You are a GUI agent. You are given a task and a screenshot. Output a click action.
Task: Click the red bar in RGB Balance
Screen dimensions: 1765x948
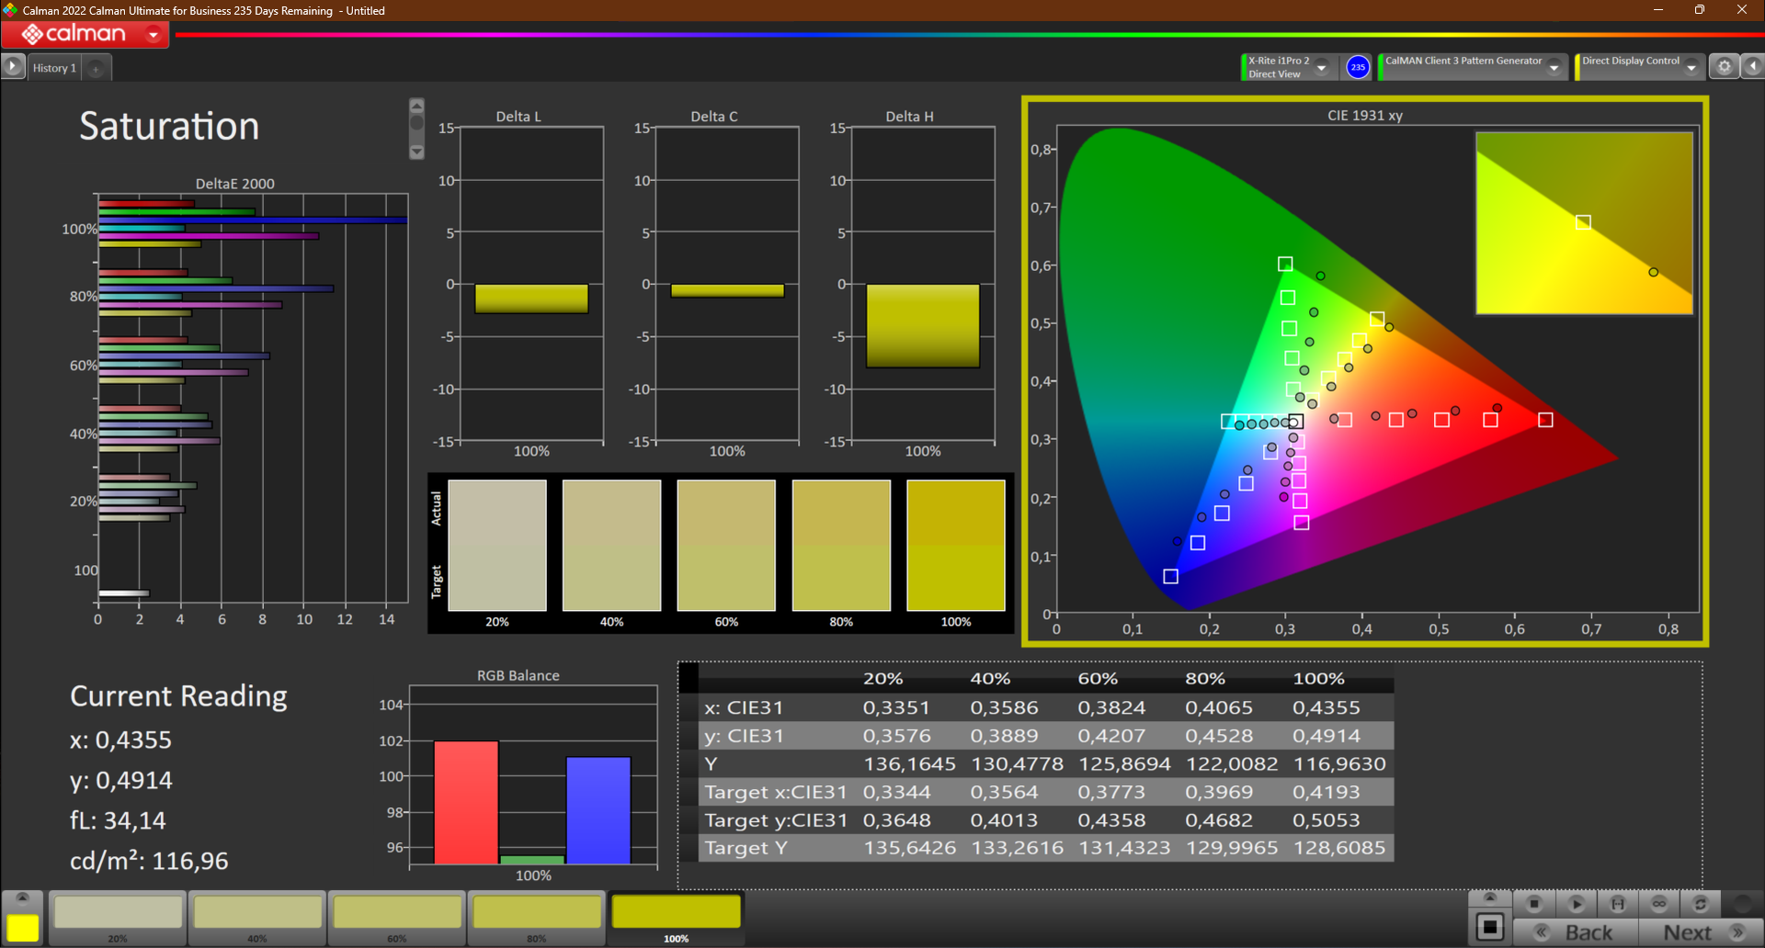pyautogui.click(x=466, y=802)
